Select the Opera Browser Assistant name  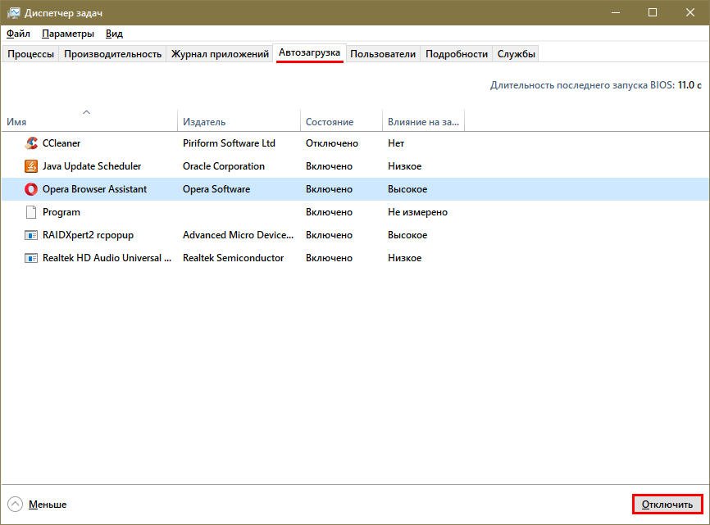coord(94,189)
